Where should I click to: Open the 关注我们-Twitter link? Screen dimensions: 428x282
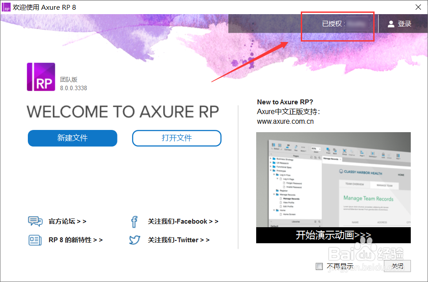[178, 240]
